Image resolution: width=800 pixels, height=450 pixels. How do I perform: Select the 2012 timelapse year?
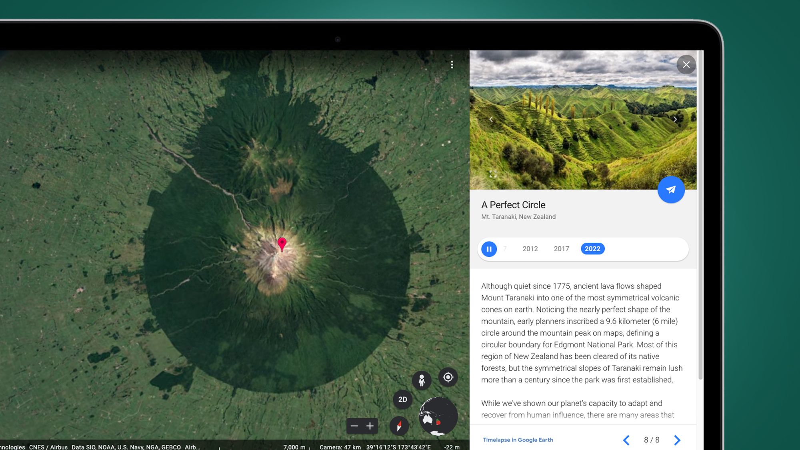[530, 249]
